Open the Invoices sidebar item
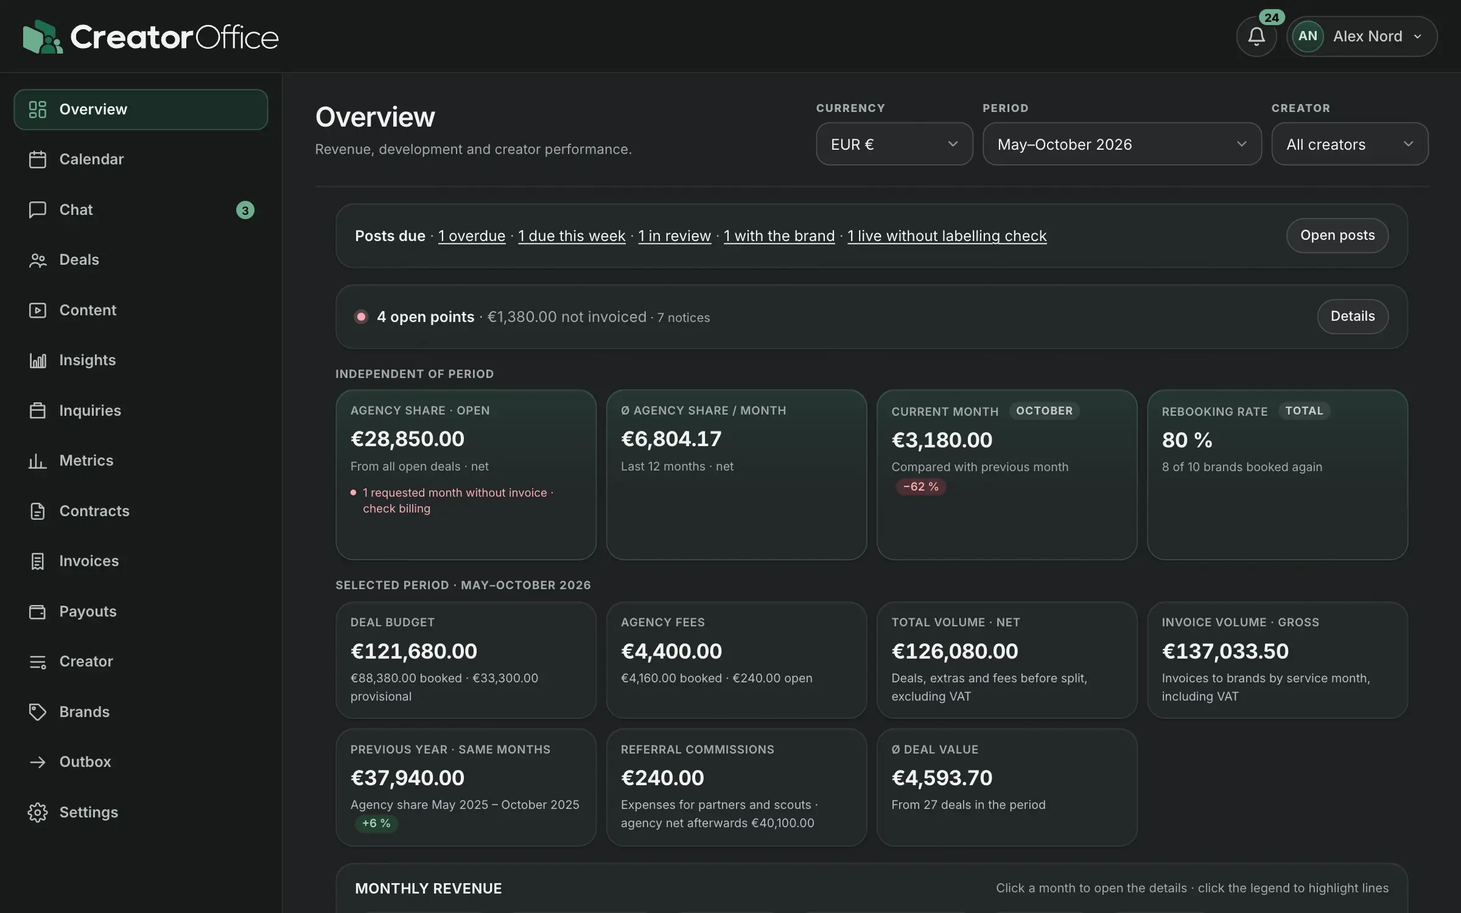Viewport: 1461px width, 913px height. [x=141, y=561]
